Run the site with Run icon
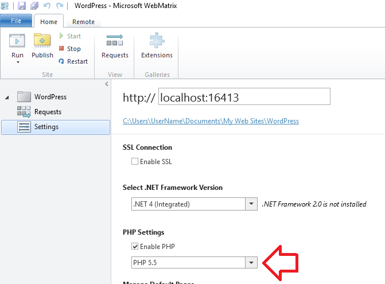This screenshot has height=284, width=385. pos(17,41)
